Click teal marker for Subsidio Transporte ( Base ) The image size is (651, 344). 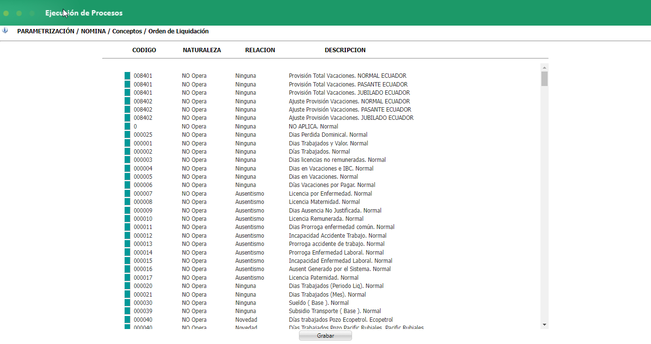coord(127,311)
